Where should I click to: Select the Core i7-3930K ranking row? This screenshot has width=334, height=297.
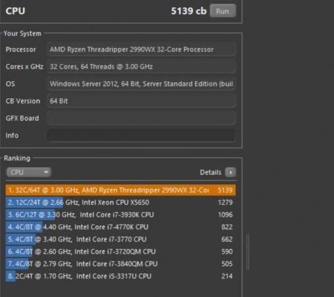coord(121,214)
